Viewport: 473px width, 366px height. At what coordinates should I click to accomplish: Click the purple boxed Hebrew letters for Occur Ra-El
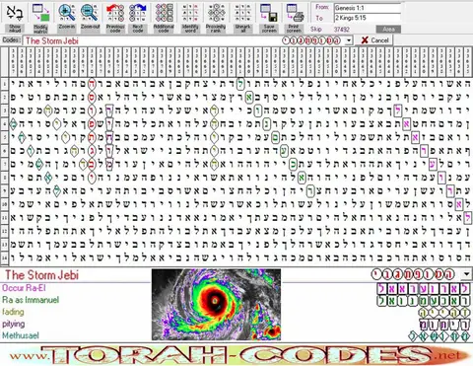pos(424,289)
